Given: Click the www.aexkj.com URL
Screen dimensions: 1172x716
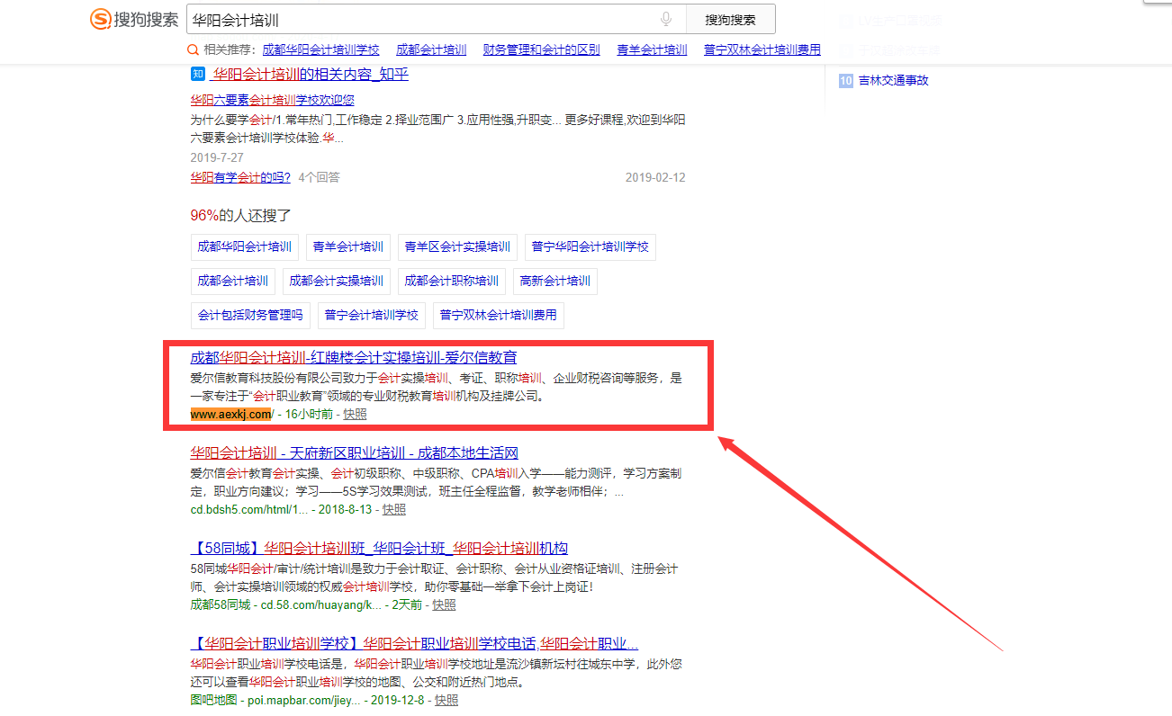Looking at the screenshot, I should coord(230,414).
